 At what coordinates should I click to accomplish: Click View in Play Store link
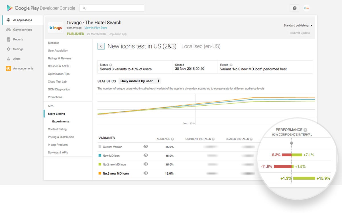click(x=96, y=28)
